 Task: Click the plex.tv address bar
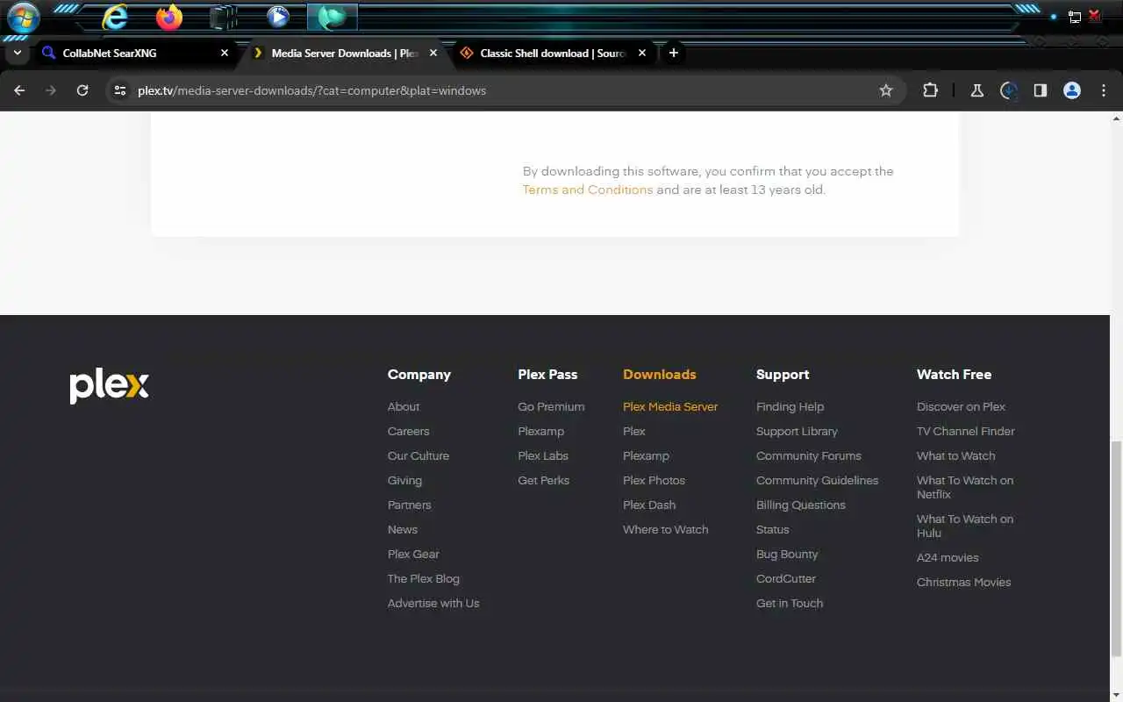(504, 90)
